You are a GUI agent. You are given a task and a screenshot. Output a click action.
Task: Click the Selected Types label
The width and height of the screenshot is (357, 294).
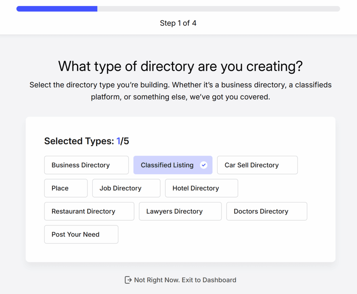pyautogui.click(x=79, y=141)
